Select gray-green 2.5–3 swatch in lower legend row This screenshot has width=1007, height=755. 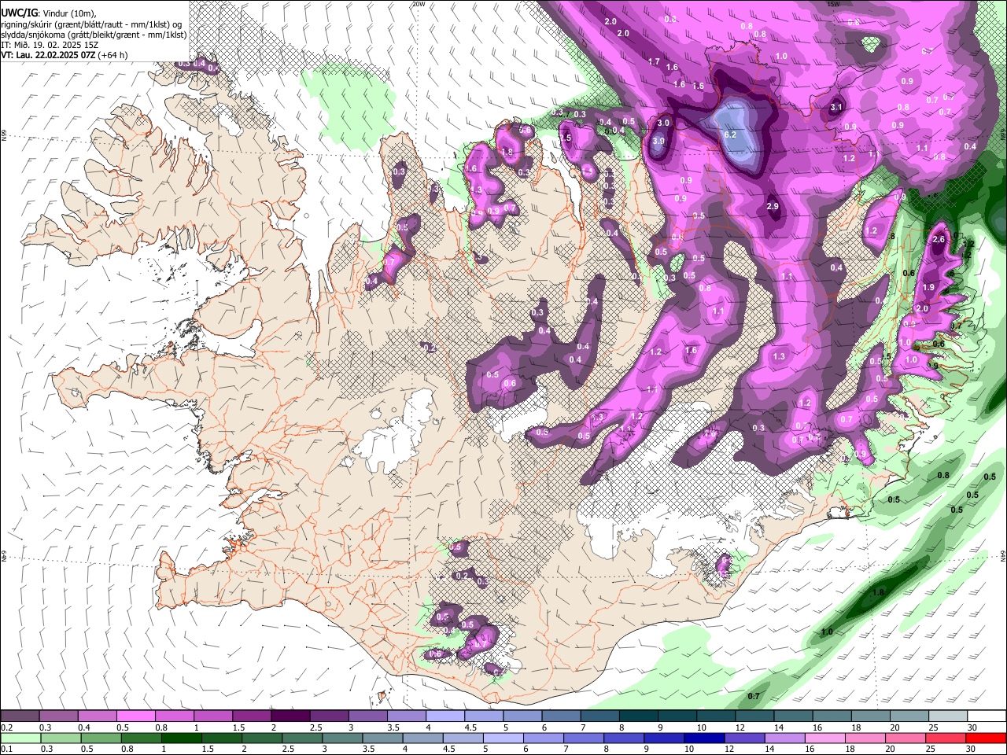[302, 738]
